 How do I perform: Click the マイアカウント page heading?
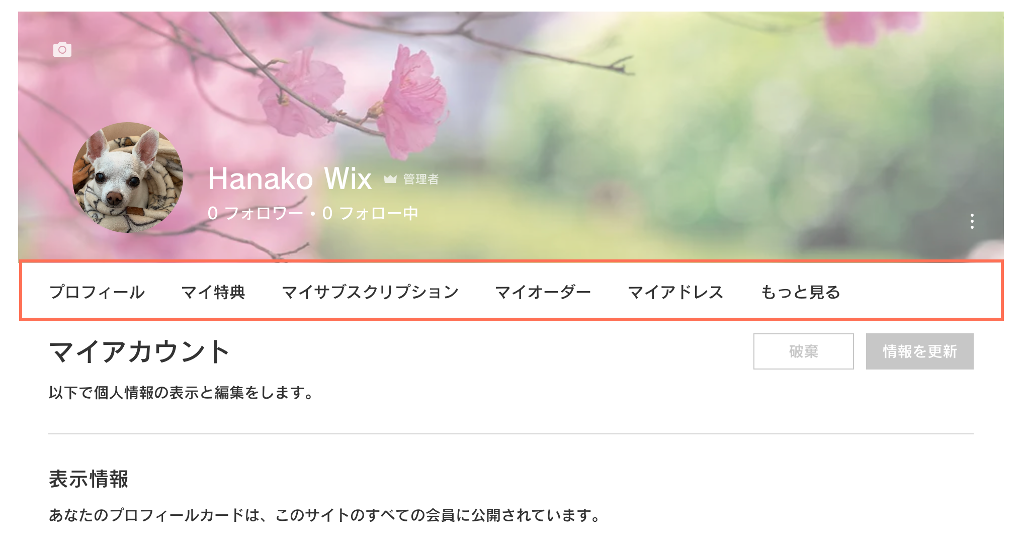139,351
